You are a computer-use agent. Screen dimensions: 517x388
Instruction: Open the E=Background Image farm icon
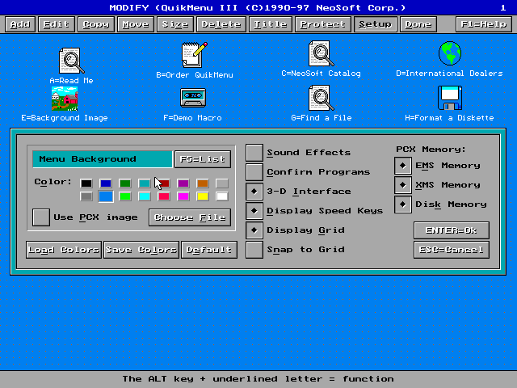(65, 99)
